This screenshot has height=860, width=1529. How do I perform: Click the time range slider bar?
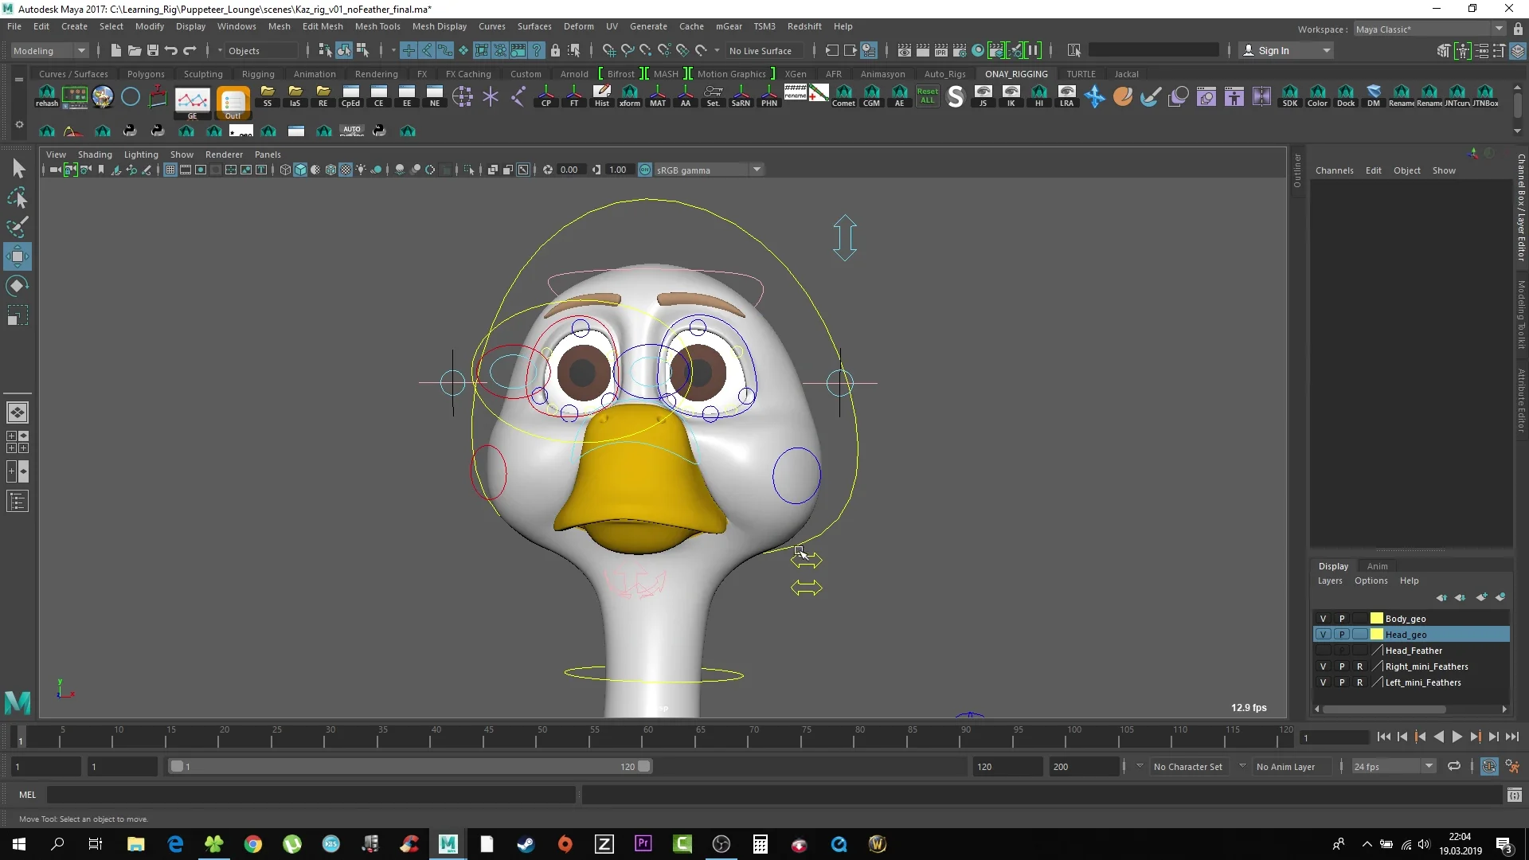[x=410, y=766]
